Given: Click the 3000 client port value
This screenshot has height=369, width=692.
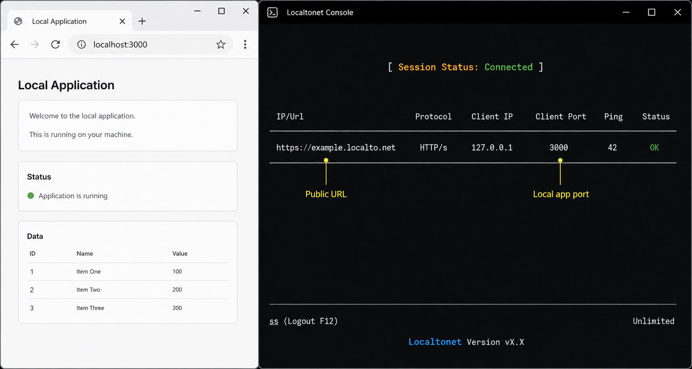Looking at the screenshot, I should point(559,148).
